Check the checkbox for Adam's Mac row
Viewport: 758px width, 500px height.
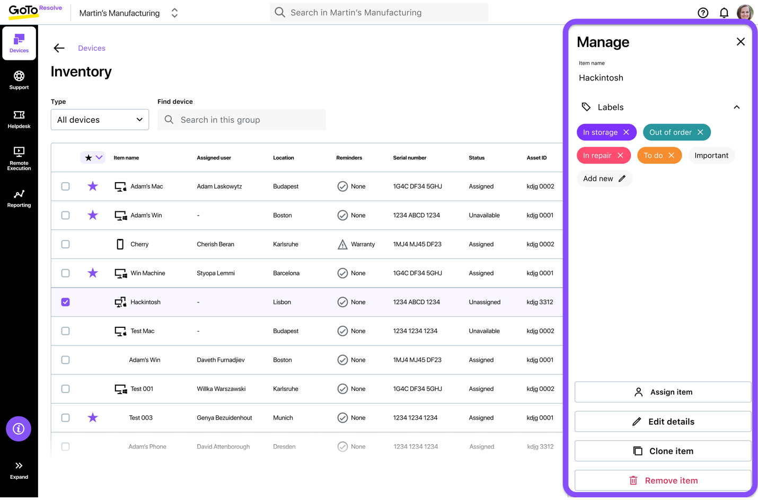click(65, 186)
